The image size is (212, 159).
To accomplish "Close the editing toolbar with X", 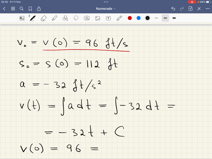I will (199, 9).
